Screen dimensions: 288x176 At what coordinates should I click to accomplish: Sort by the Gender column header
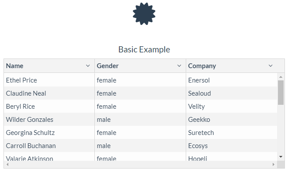coord(108,66)
